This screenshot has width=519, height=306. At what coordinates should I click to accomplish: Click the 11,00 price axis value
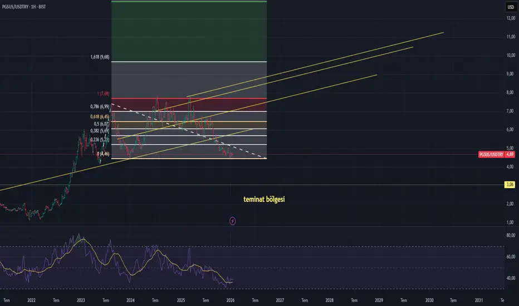pos(511,37)
